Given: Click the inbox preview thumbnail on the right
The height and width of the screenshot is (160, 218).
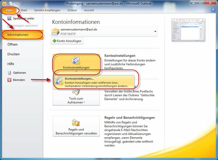Looking at the screenshot, I should 189,30.
